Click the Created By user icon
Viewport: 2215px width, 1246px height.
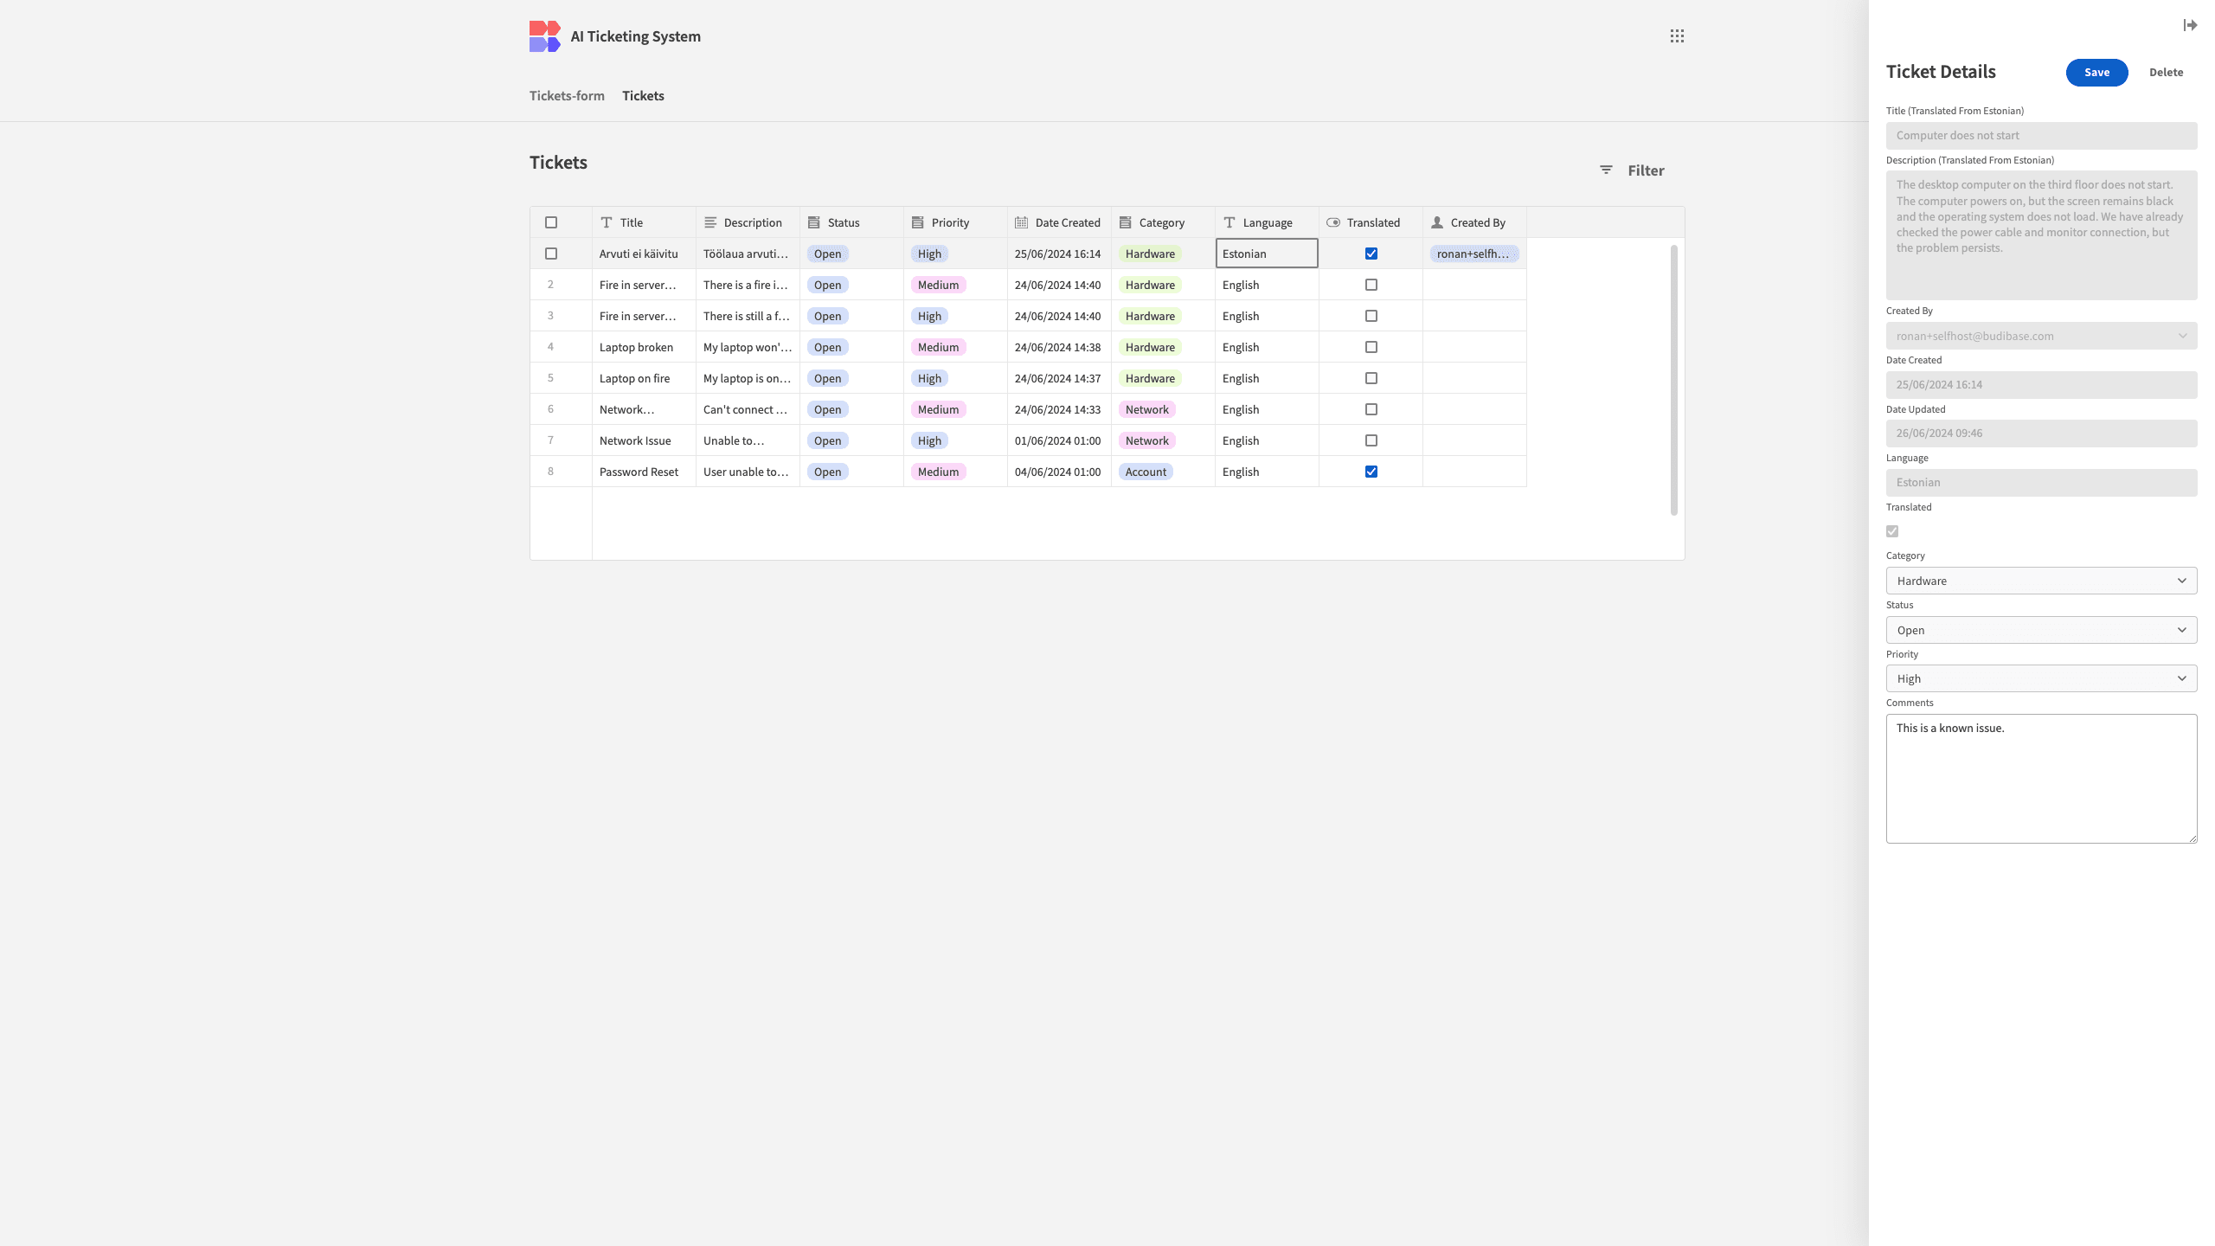point(1437,222)
